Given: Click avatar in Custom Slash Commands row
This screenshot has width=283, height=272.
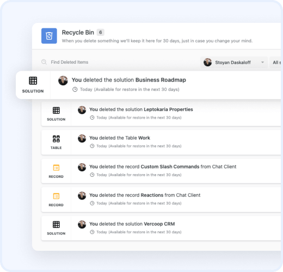Looking at the screenshot, I should coord(82,167).
